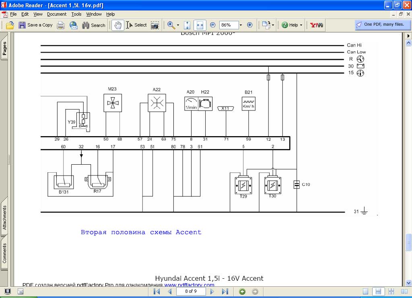Toggle Continuous page layout

point(378,292)
